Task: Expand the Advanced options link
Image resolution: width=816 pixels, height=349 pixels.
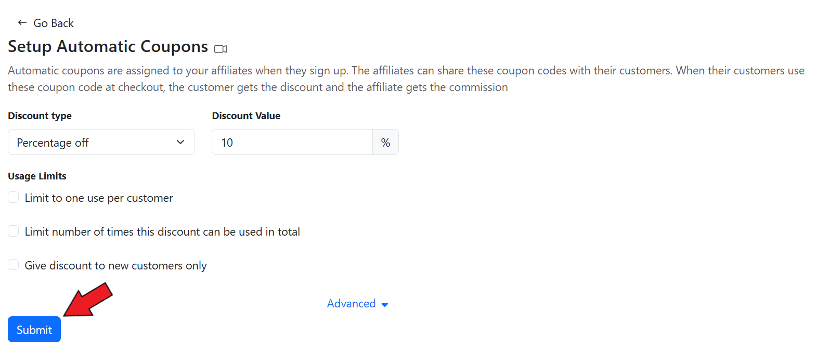Action: pos(352,304)
